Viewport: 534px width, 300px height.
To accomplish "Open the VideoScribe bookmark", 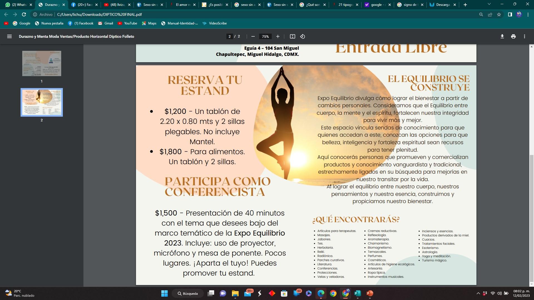I will [x=214, y=23].
